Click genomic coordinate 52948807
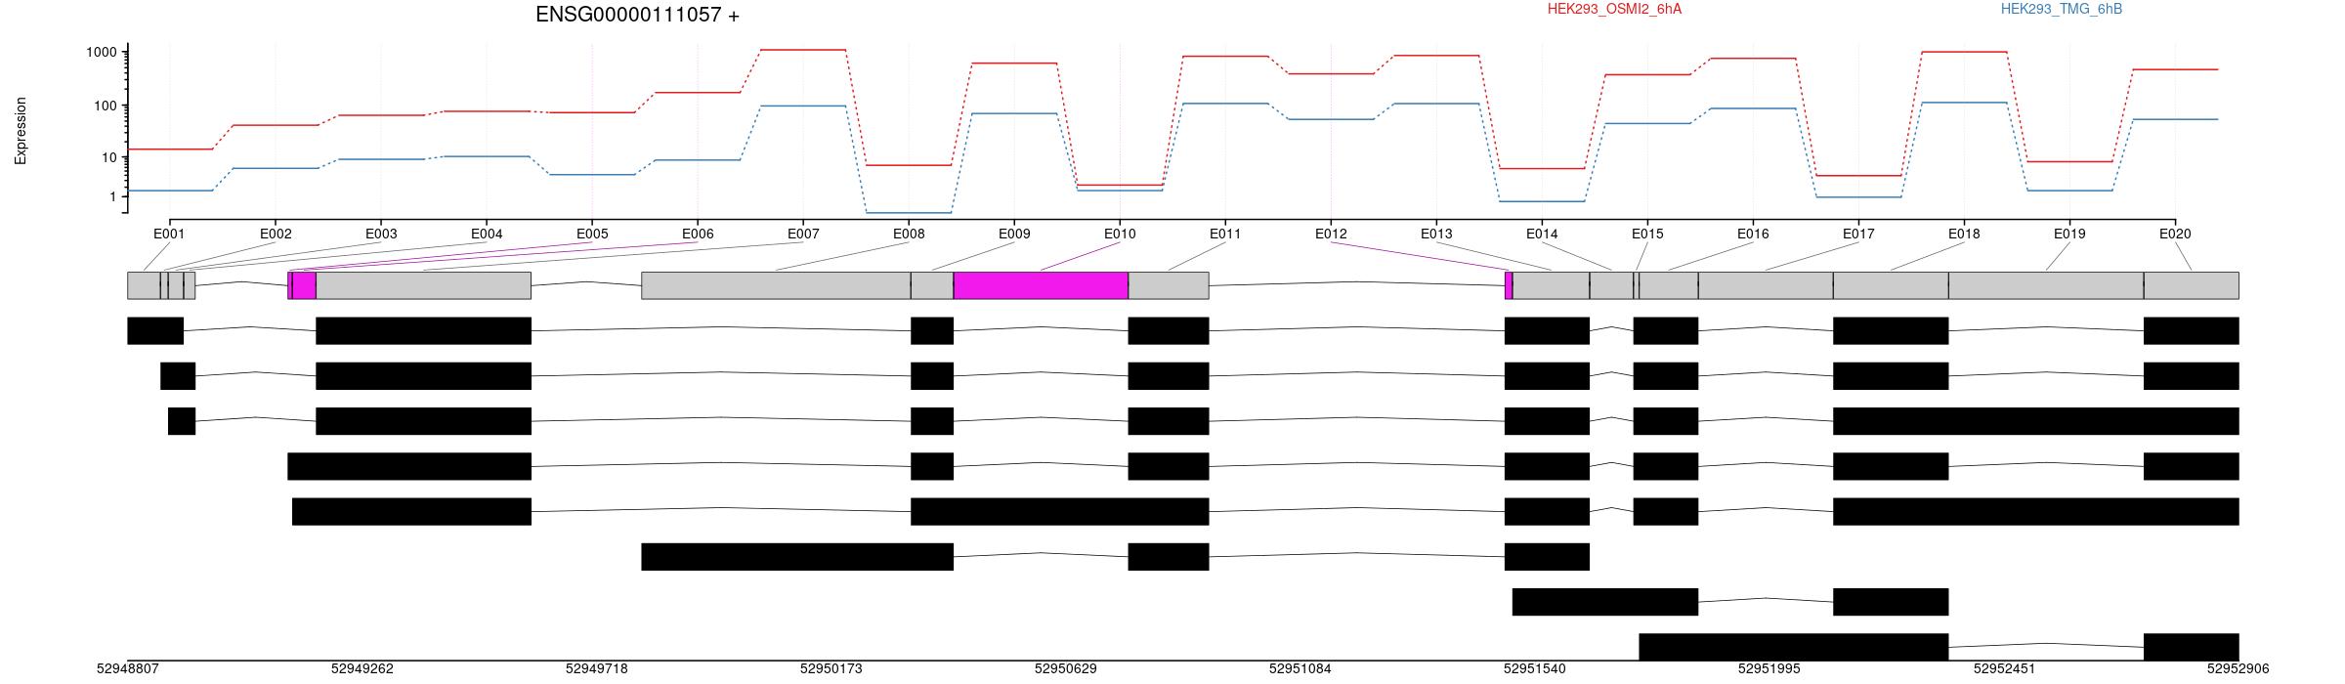Screen dimensions: 2345x684 (x=128, y=669)
